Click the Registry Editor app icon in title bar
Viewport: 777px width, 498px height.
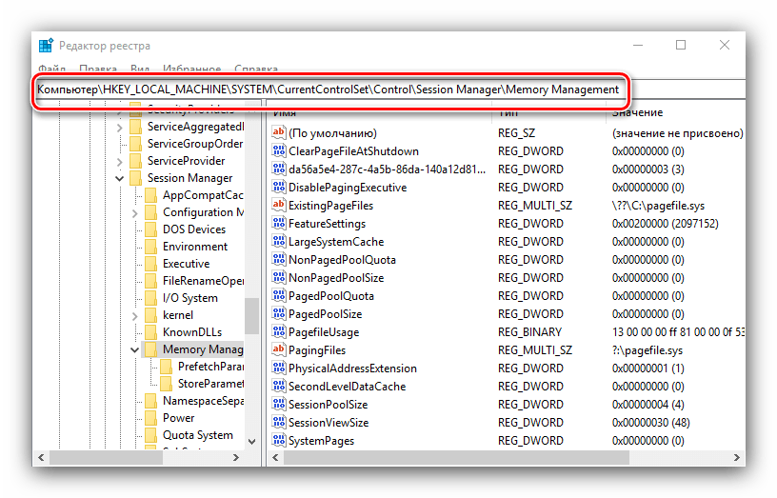click(46, 45)
